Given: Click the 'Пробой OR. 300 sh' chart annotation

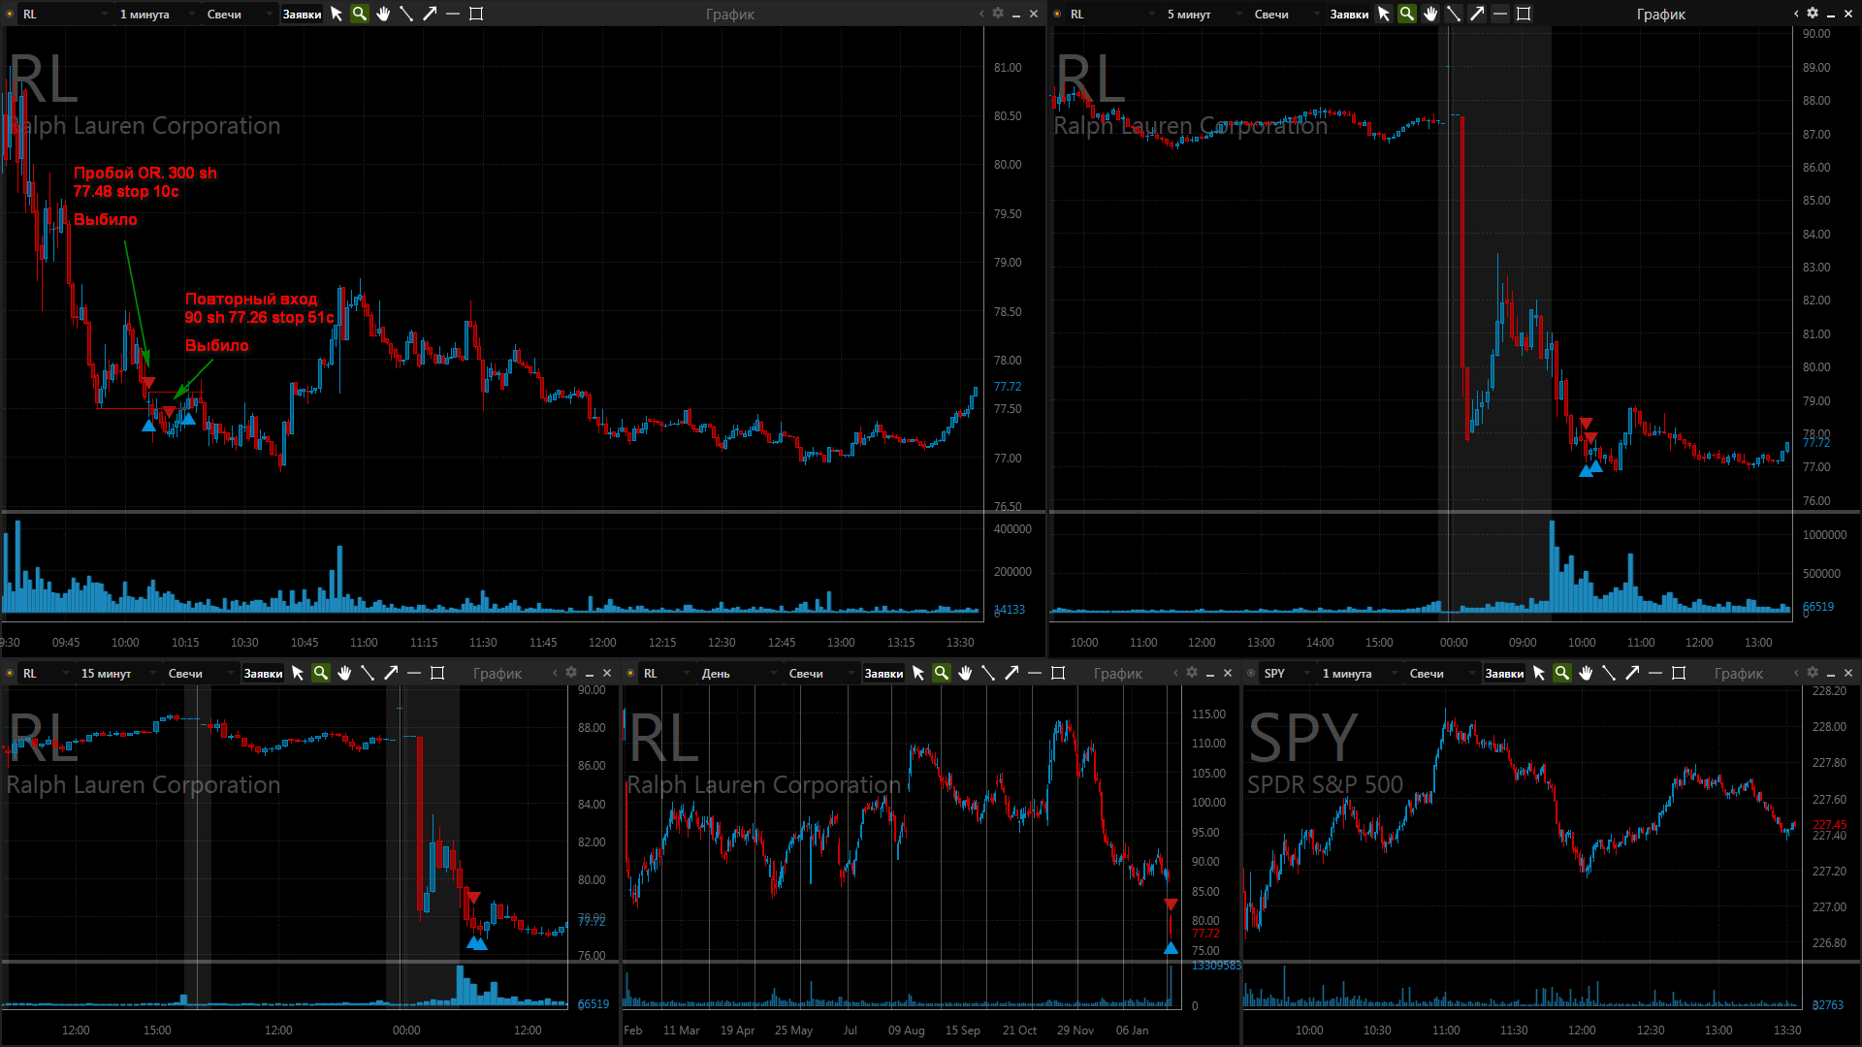Looking at the screenshot, I should (145, 173).
